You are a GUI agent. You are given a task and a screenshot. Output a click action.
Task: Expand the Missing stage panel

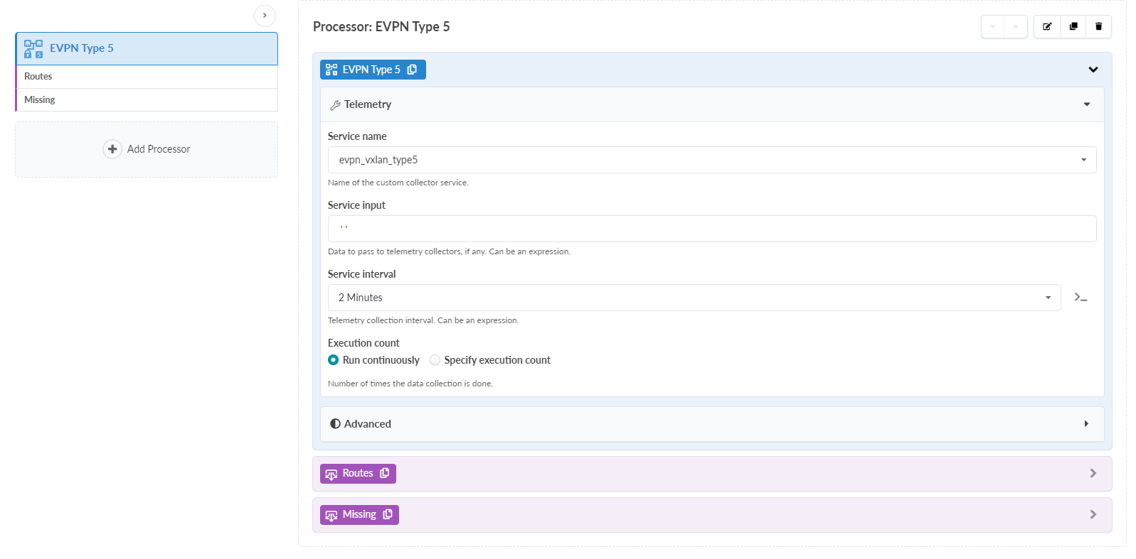(x=1093, y=514)
